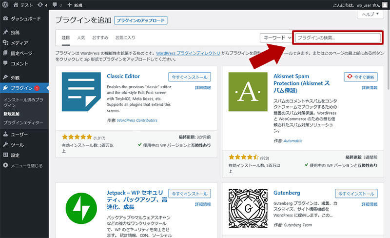390x238 pixels.
Task: Focus the プラグインの検索 input field
Action: [338, 38]
